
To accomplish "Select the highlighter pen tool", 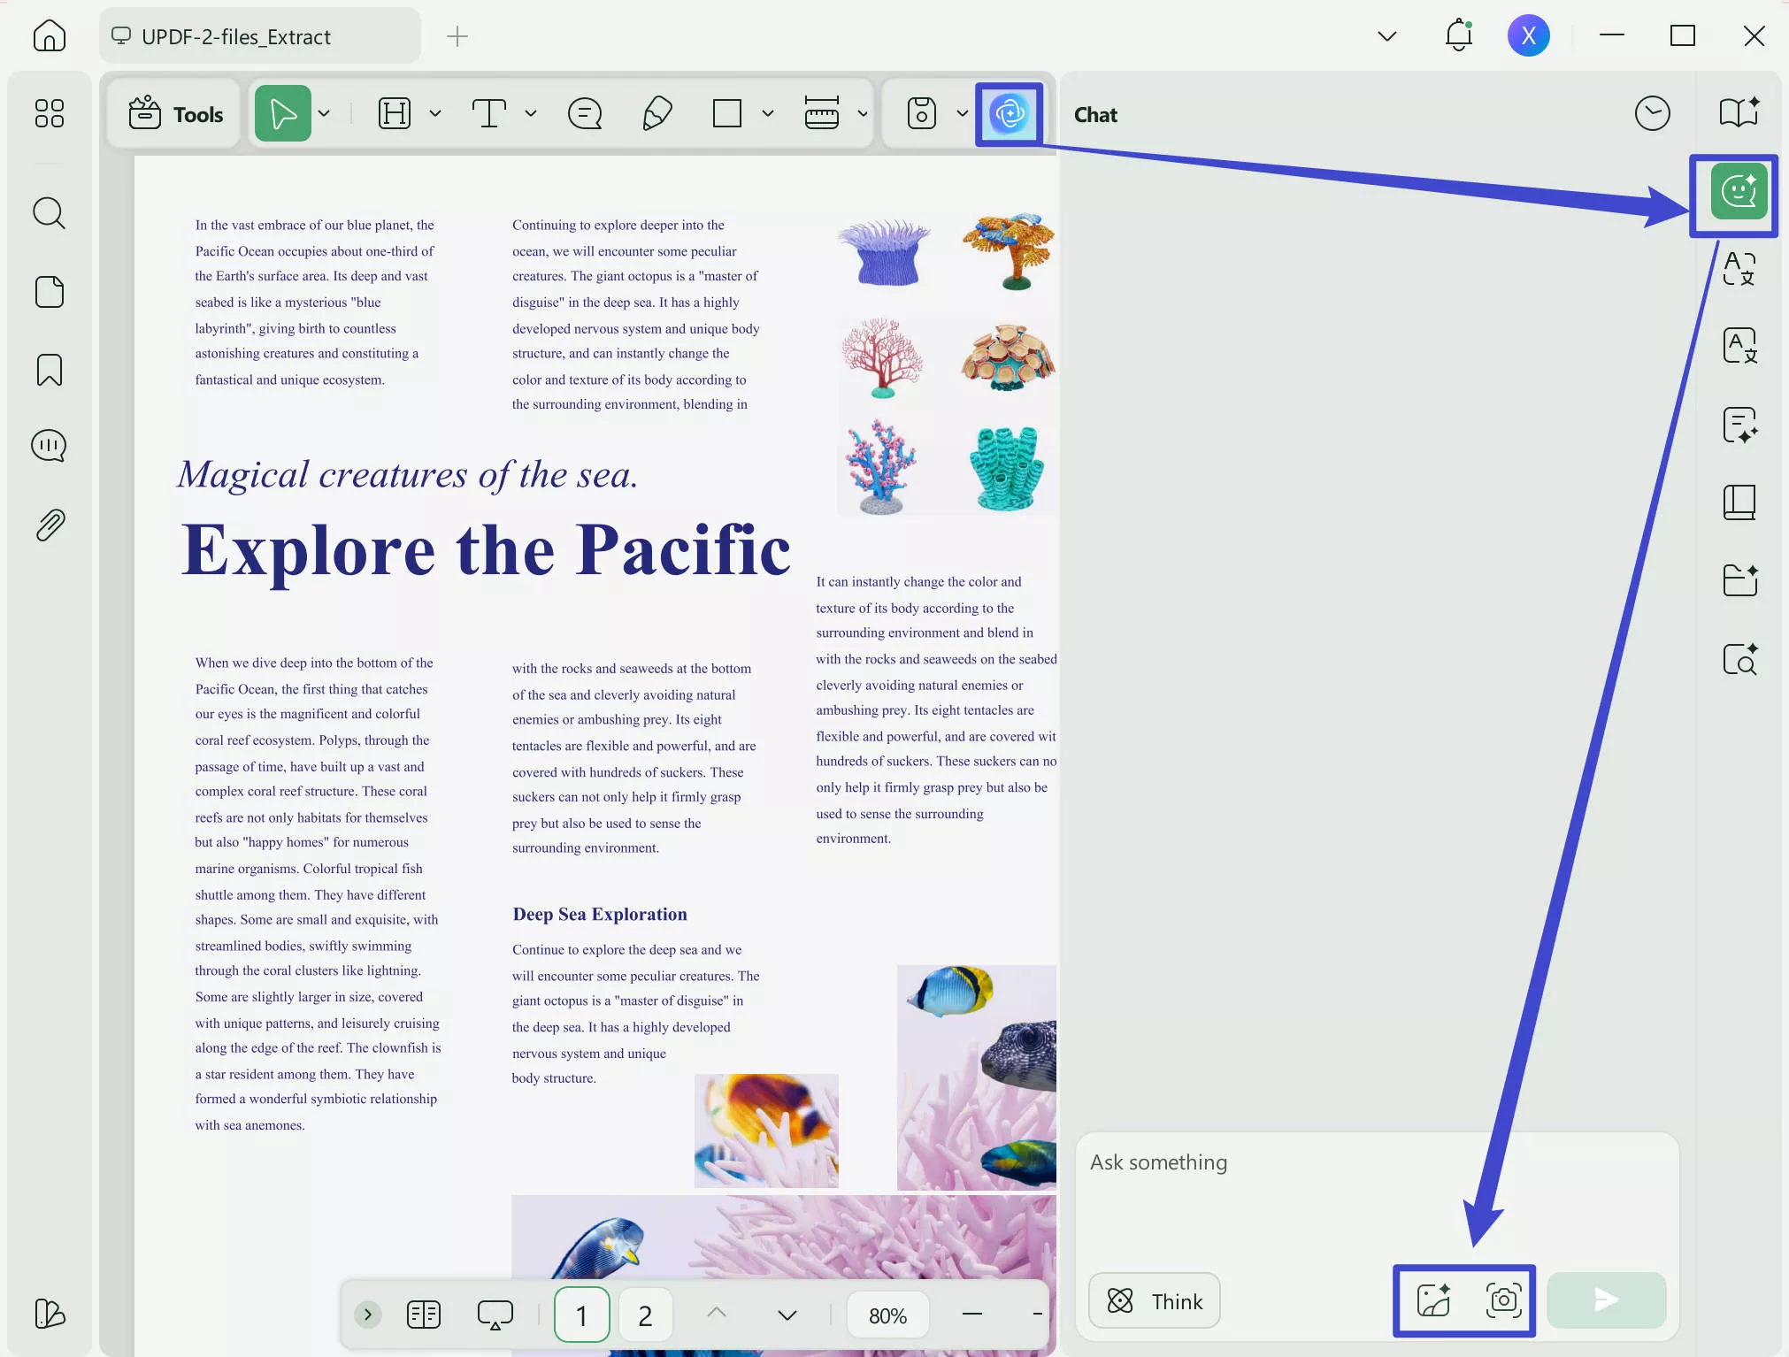I will coord(656,113).
